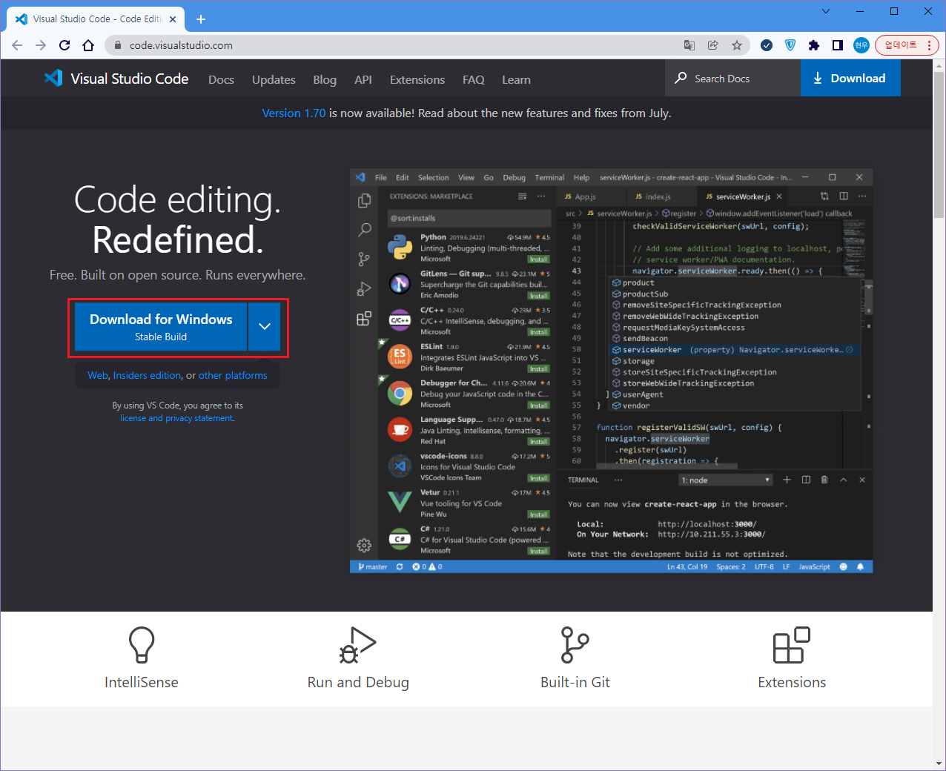Go to the Blog section

click(x=325, y=80)
